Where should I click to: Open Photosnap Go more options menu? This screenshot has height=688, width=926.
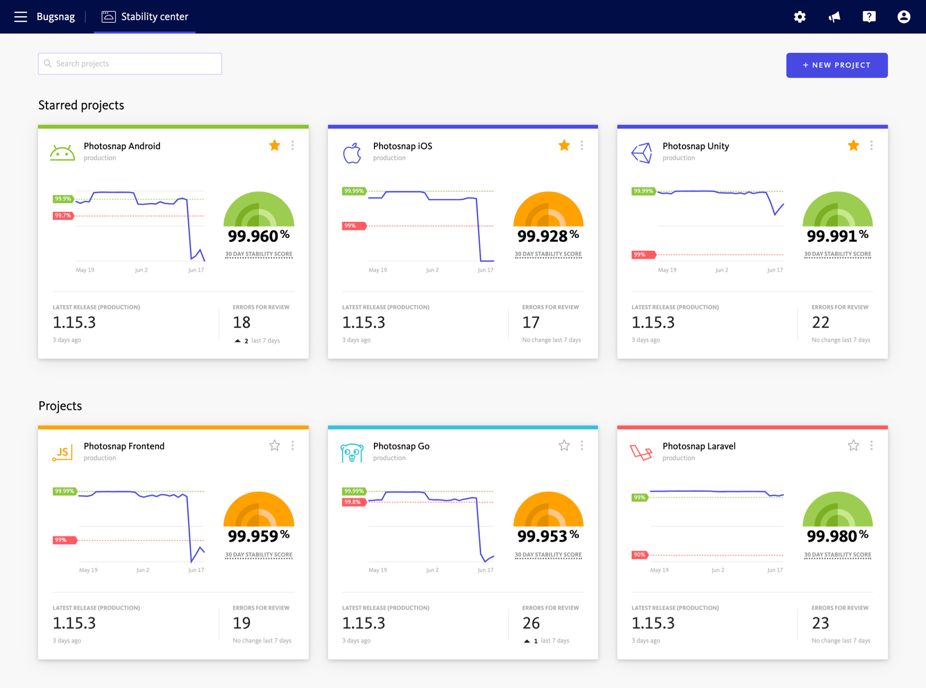click(x=582, y=446)
